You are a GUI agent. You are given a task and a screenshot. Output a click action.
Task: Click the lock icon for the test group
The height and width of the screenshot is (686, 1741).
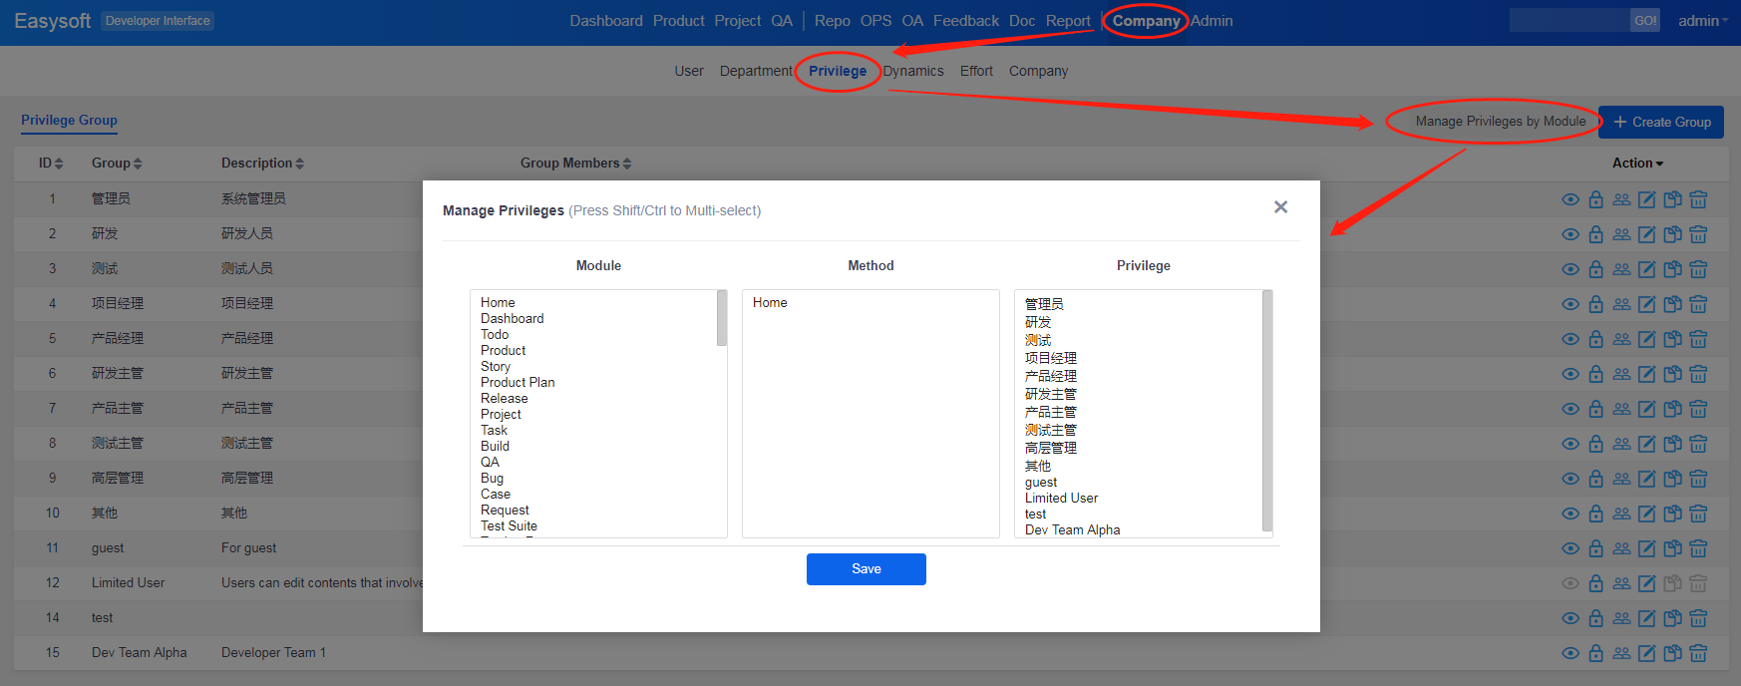coord(1596,618)
